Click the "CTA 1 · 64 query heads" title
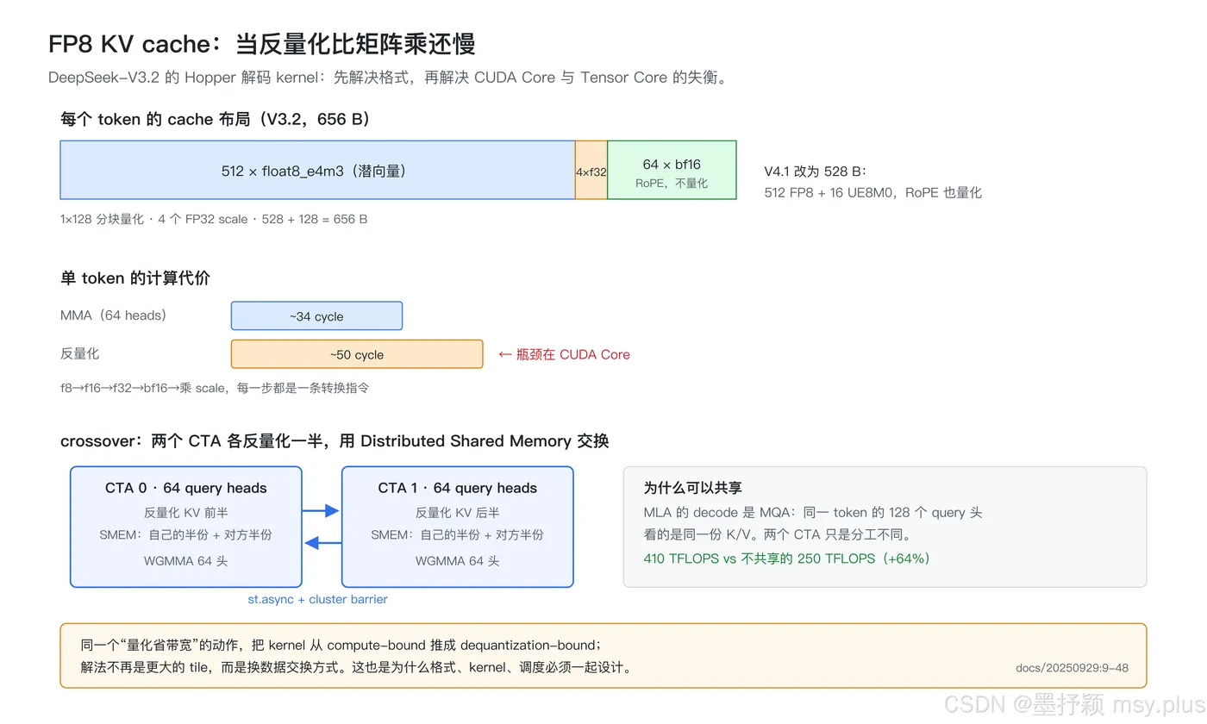The image size is (1207, 724). pos(458,488)
